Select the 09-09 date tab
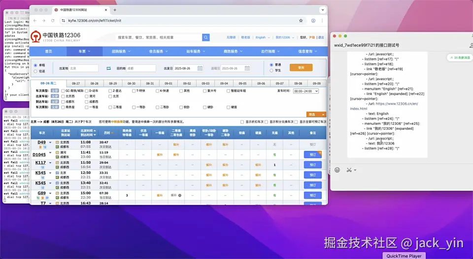 [x=316, y=84]
